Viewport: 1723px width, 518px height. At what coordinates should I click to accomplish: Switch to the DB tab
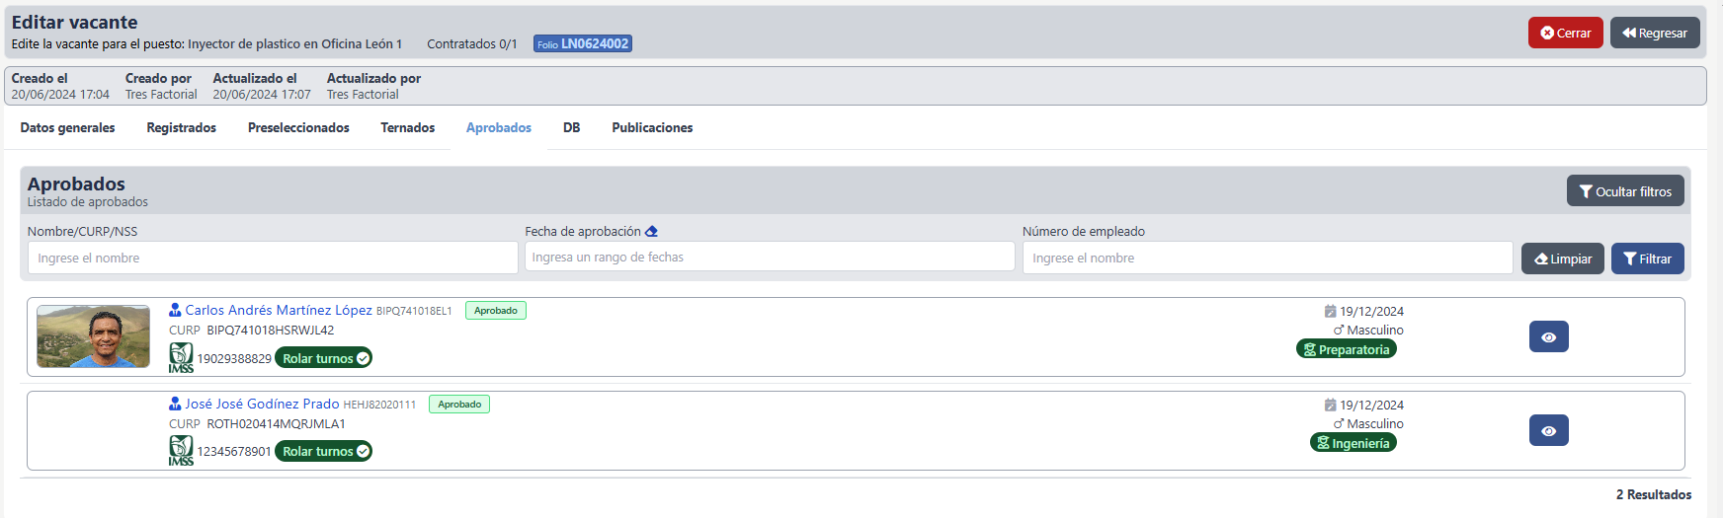(572, 128)
